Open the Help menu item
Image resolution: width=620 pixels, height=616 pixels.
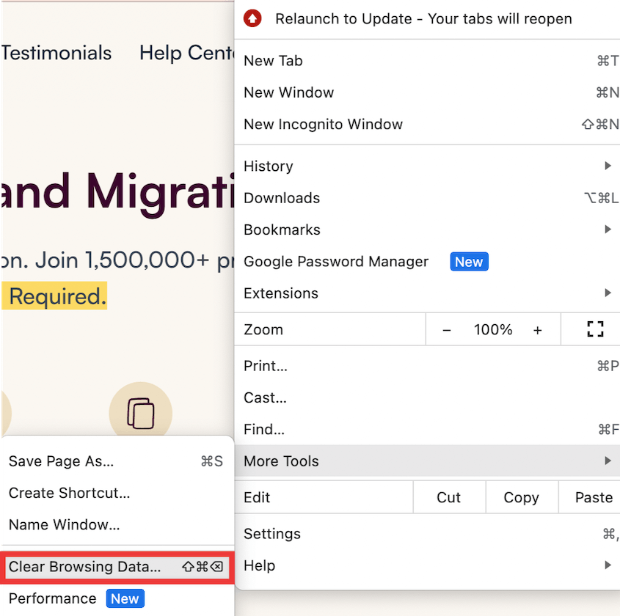click(x=427, y=565)
